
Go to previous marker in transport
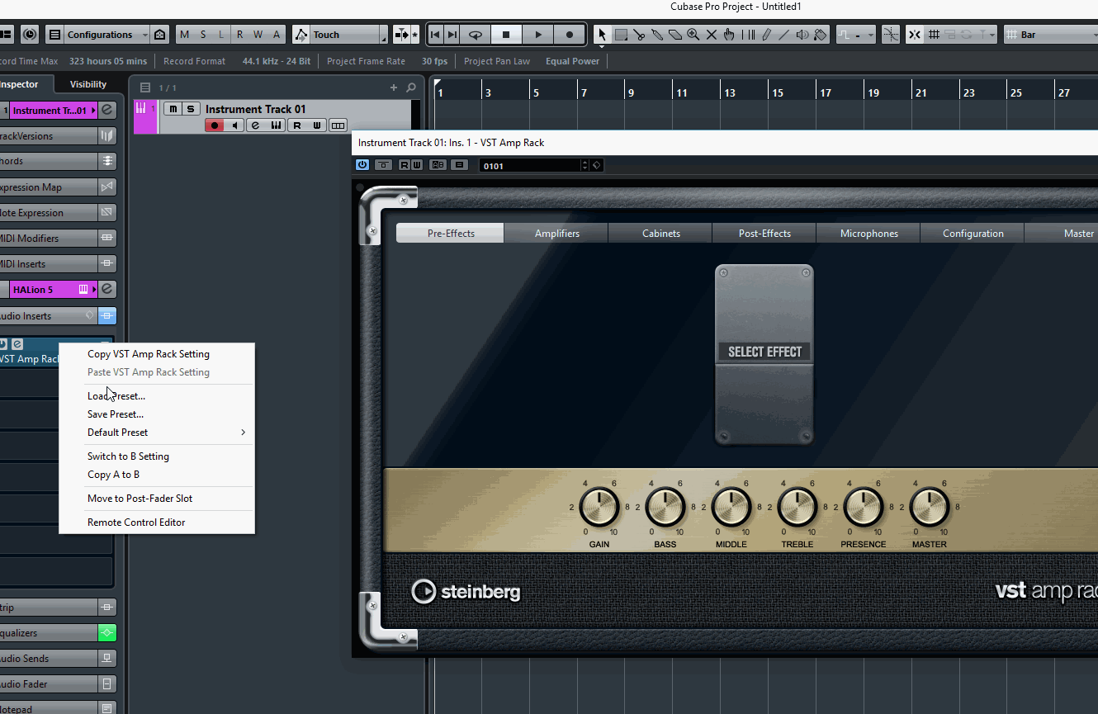(435, 35)
